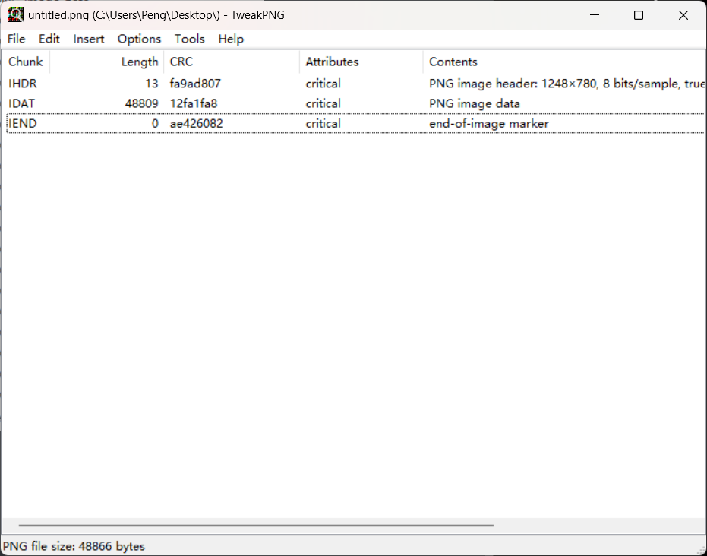Image resolution: width=707 pixels, height=556 pixels.
Task: Open the Edit menu
Action: click(49, 39)
